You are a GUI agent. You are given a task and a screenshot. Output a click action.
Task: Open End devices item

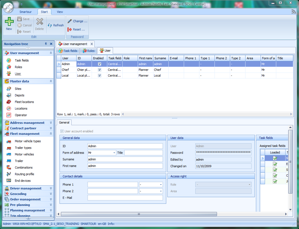coord(23,180)
